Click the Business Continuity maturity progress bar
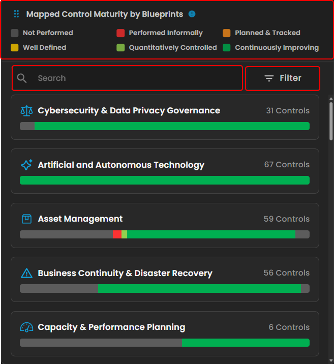Screen dimensions: 334x364 [164, 289]
